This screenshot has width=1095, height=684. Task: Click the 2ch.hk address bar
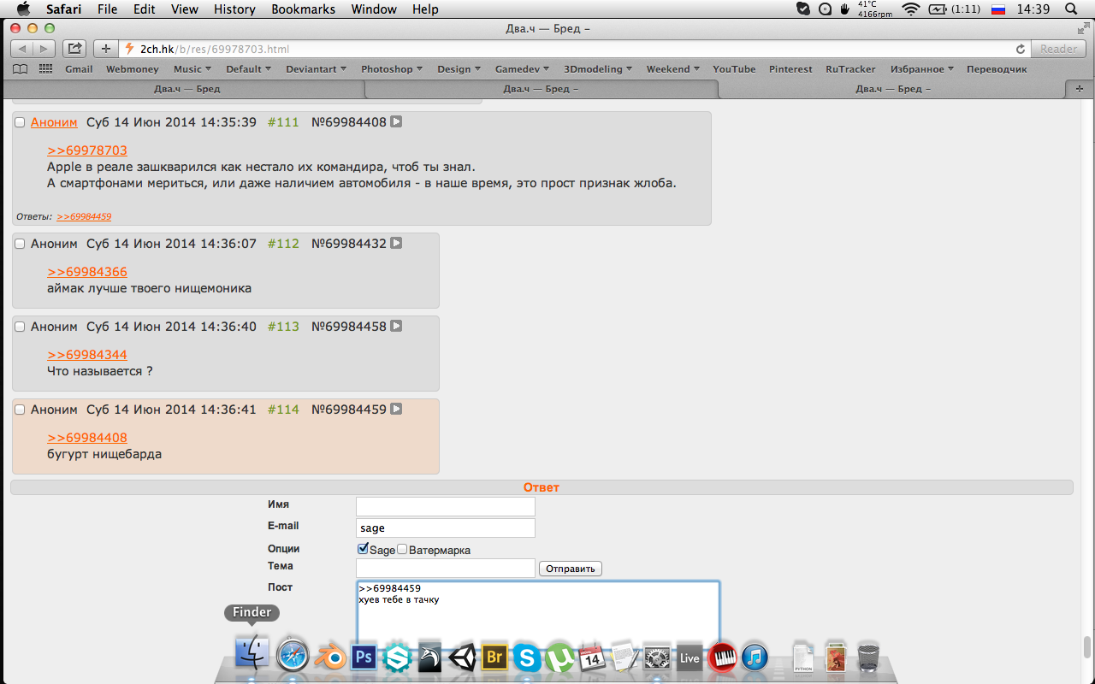coord(575,49)
